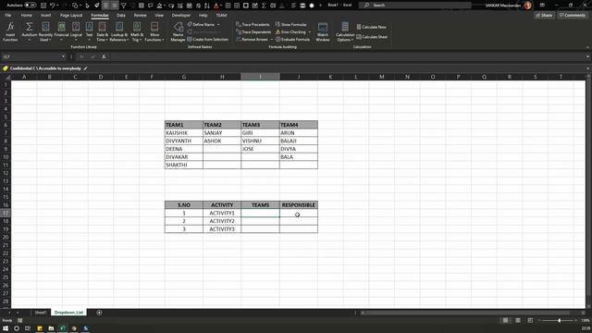Click the formula bar fx icon
Viewport: 592px width, 333px height.
pos(104,56)
